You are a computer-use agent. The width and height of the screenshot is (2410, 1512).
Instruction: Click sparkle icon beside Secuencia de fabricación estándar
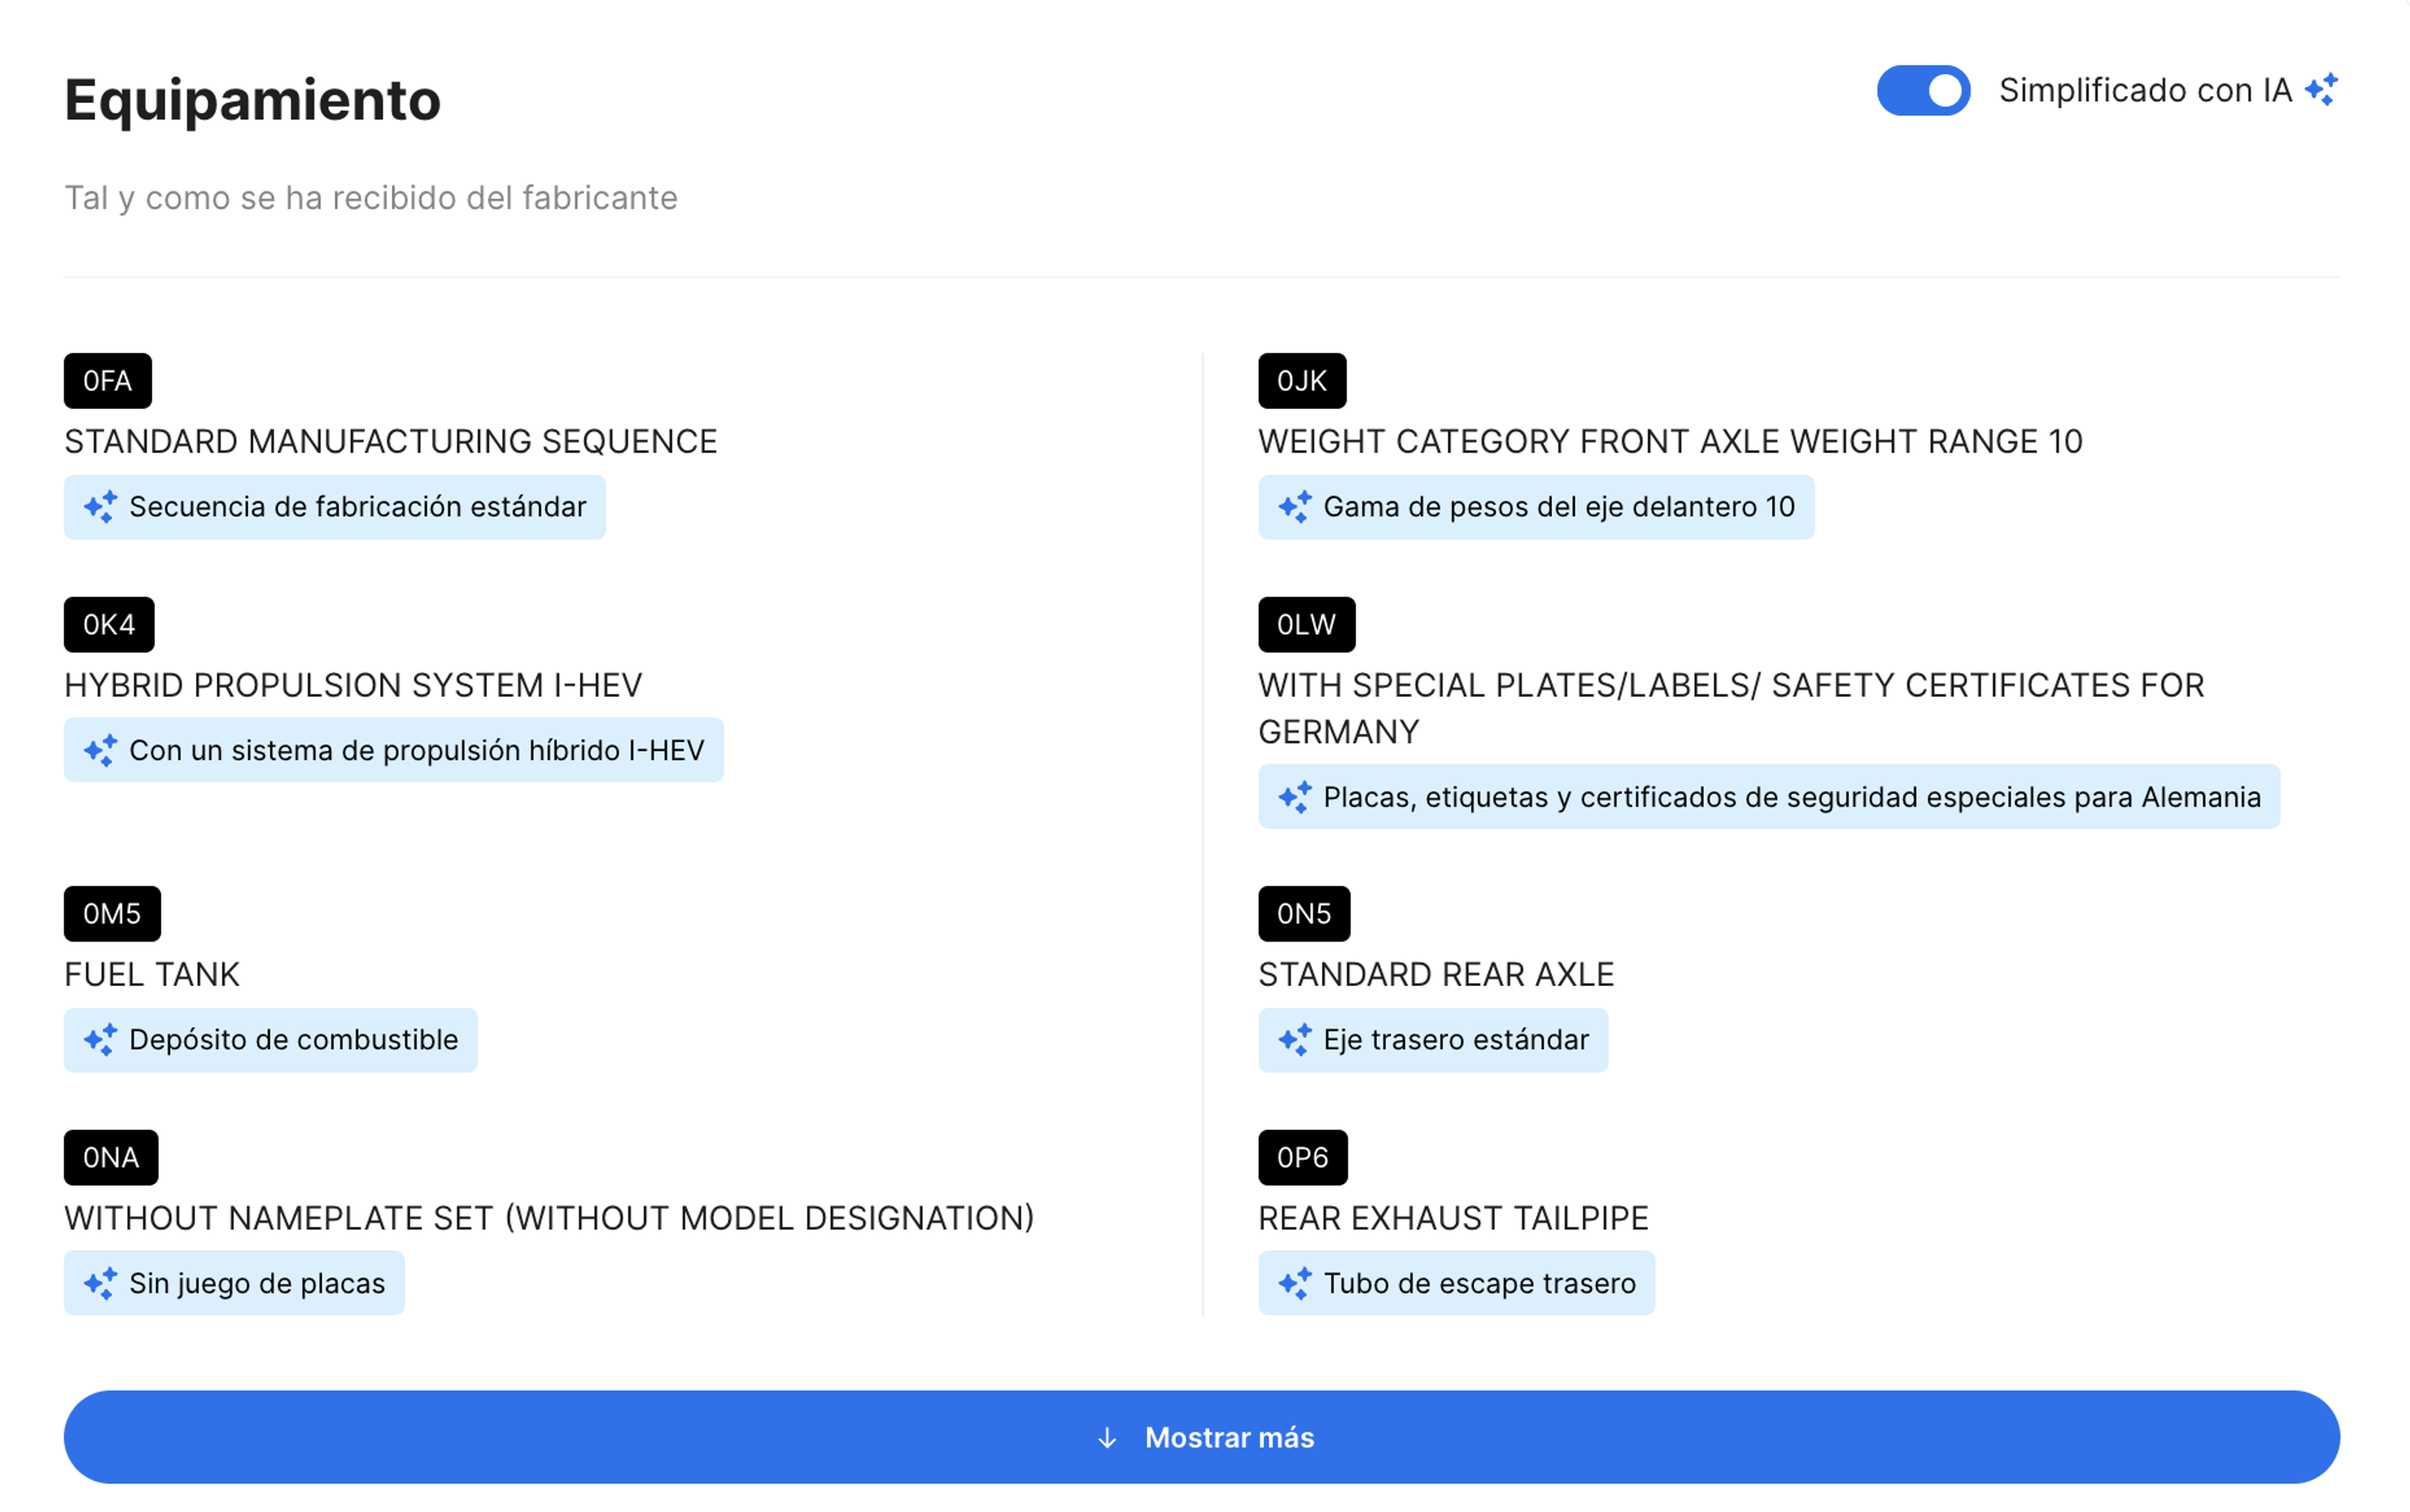(100, 507)
